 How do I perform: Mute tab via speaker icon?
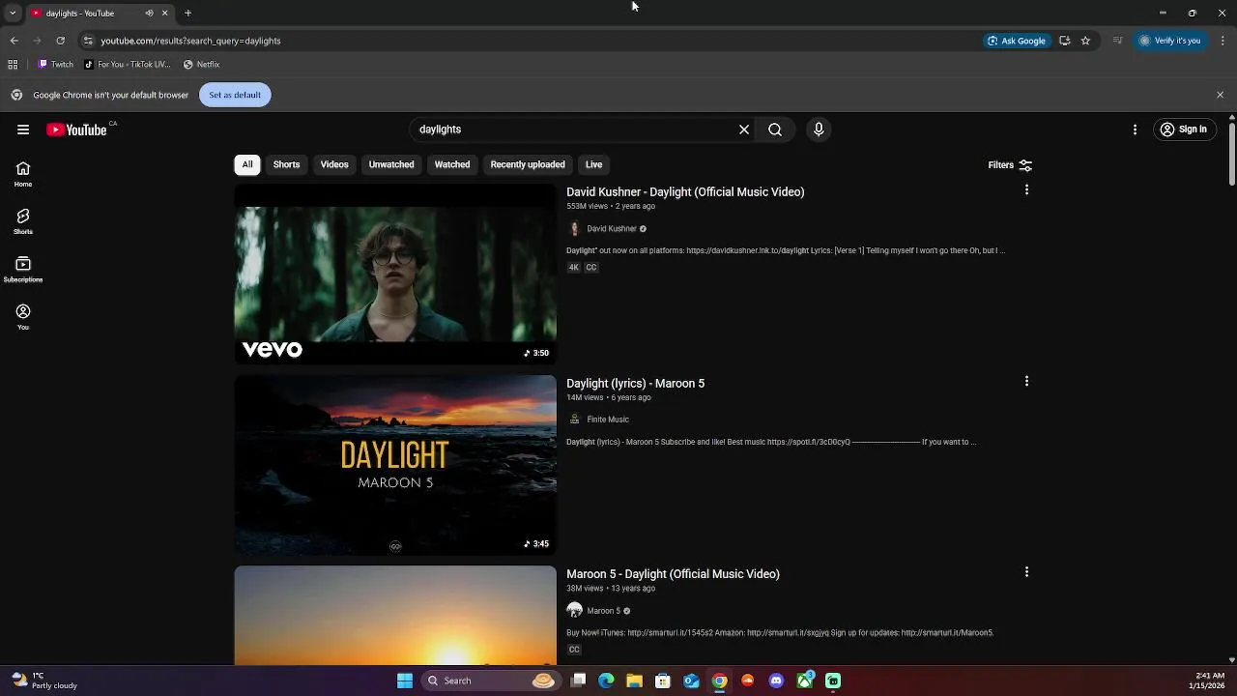coord(149,13)
